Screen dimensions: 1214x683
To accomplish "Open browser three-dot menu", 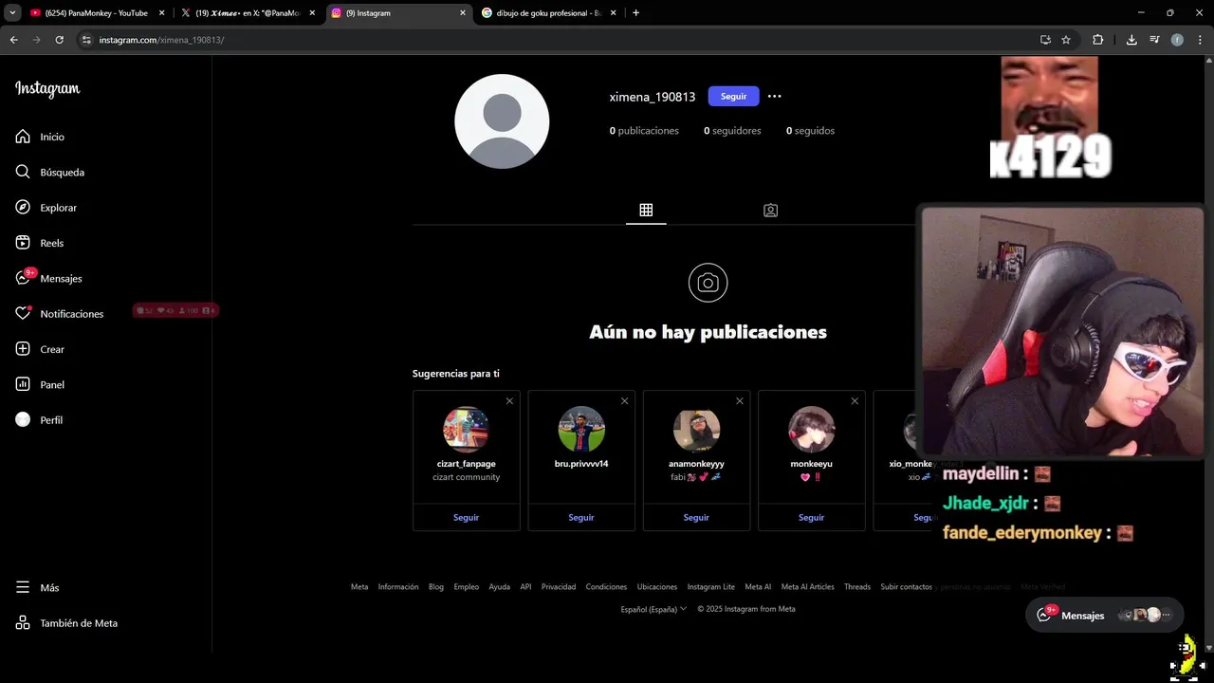I will point(1200,40).
